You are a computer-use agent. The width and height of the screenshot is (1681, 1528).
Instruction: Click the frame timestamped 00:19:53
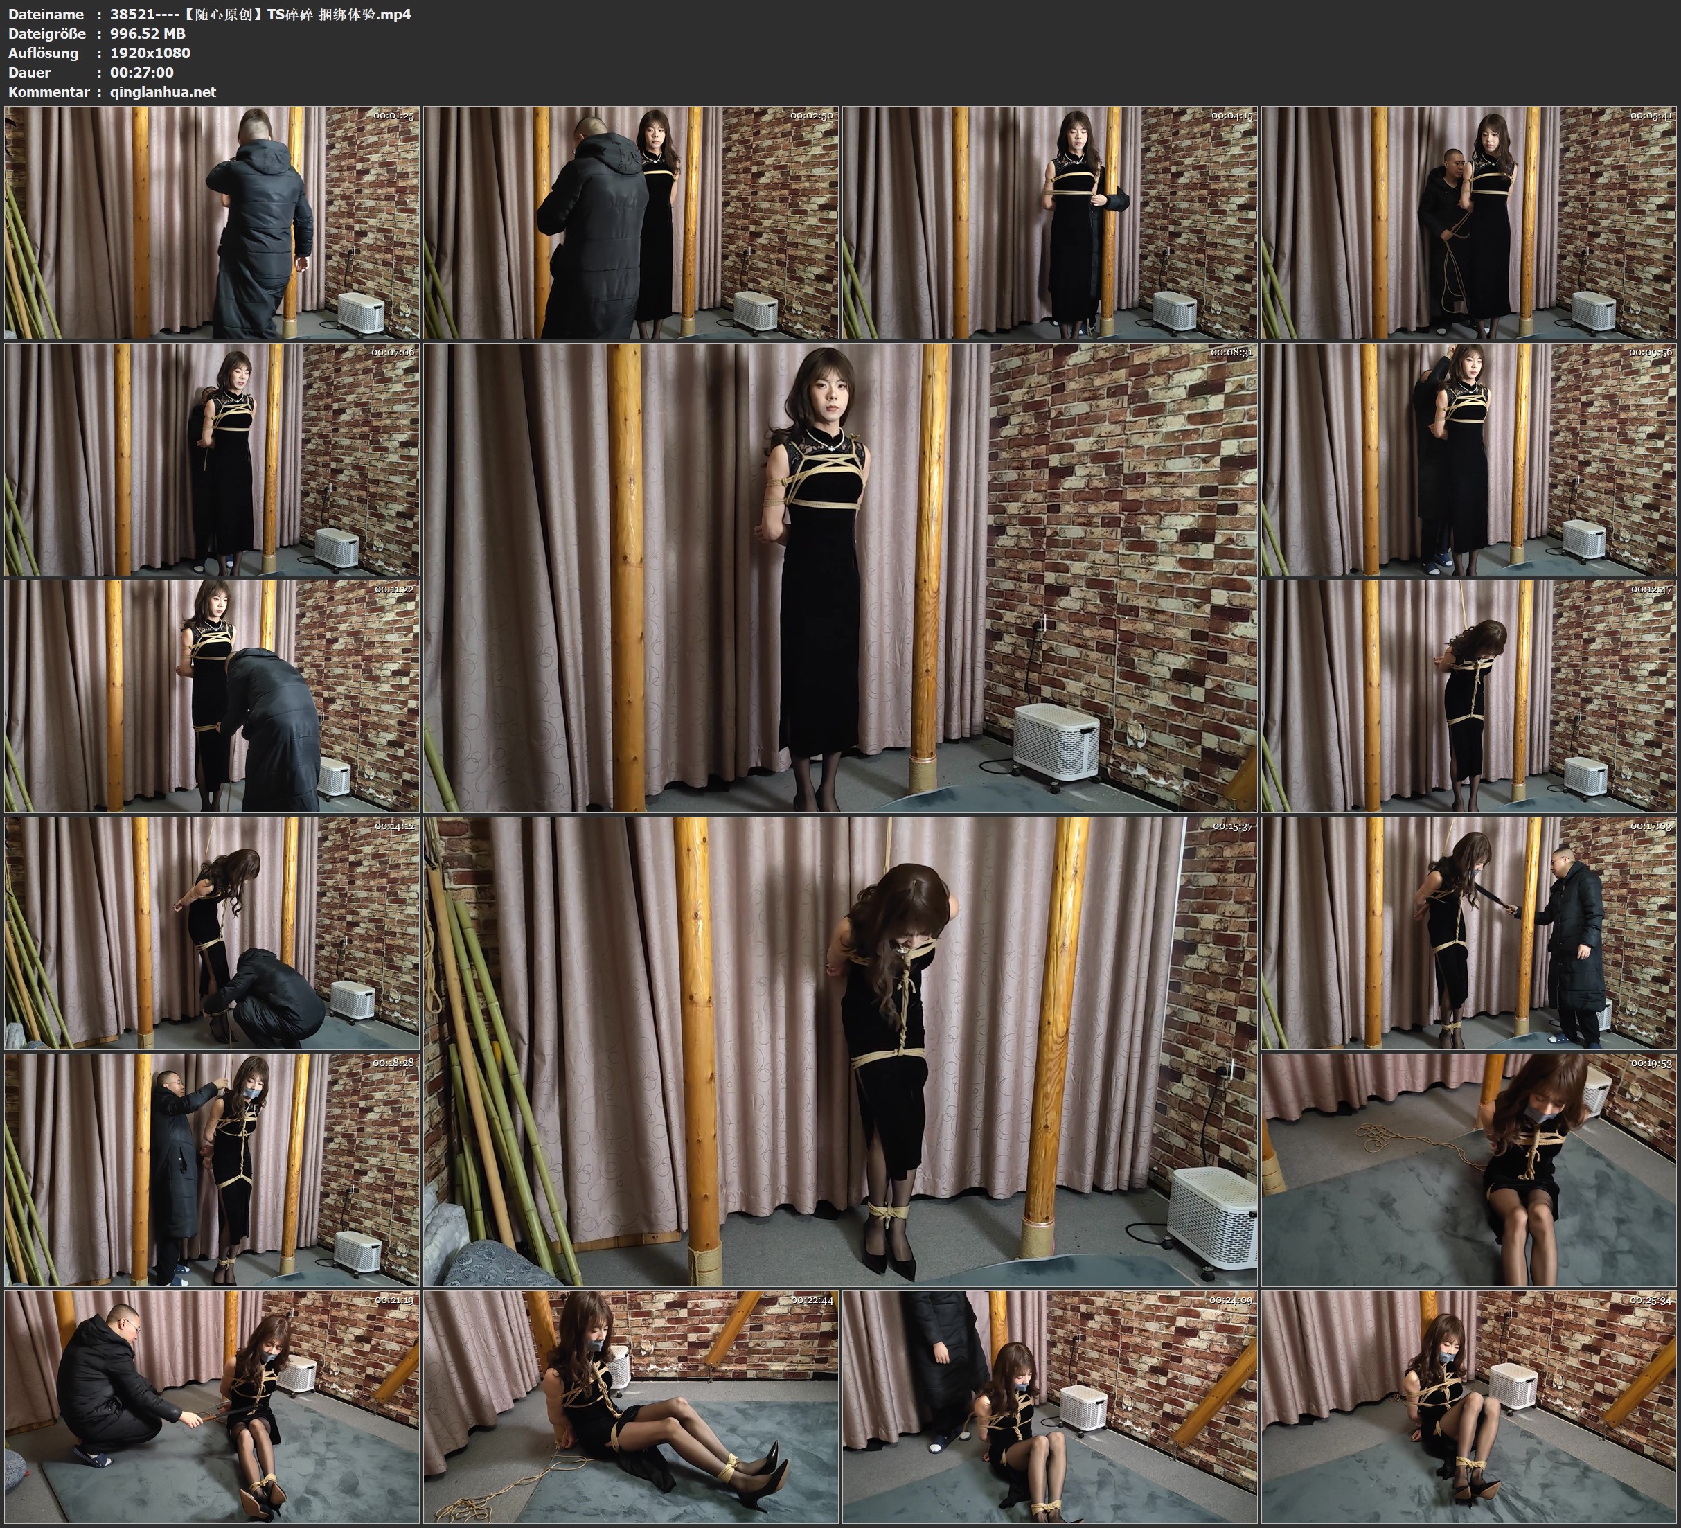[x=1469, y=1169]
